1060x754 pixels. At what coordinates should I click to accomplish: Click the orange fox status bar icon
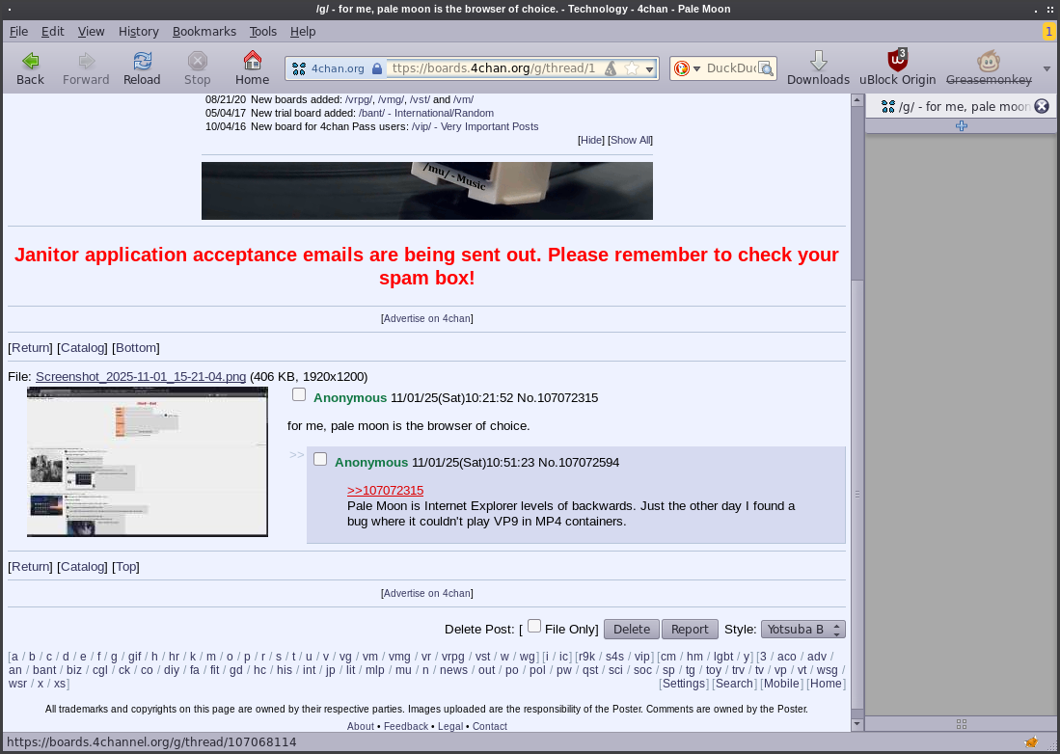tap(1032, 741)
